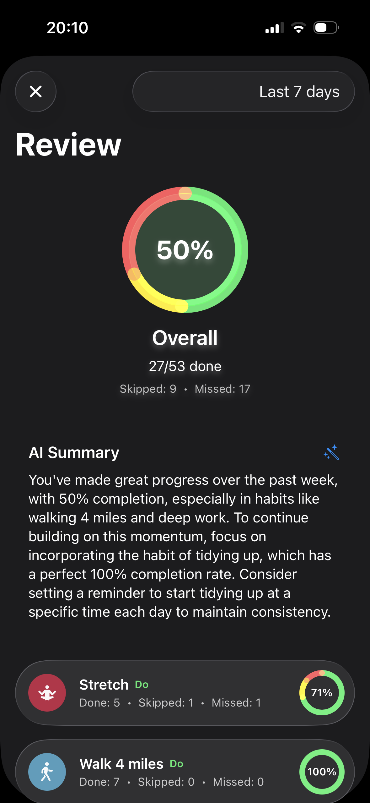Close the Review screen with X
This screenshot has width=370, height=803.
point(36,91)
